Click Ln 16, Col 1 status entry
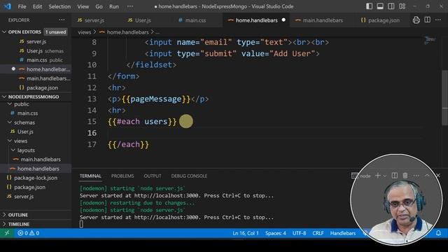This screenshot has height=252, width=448. tap(246, 233)
